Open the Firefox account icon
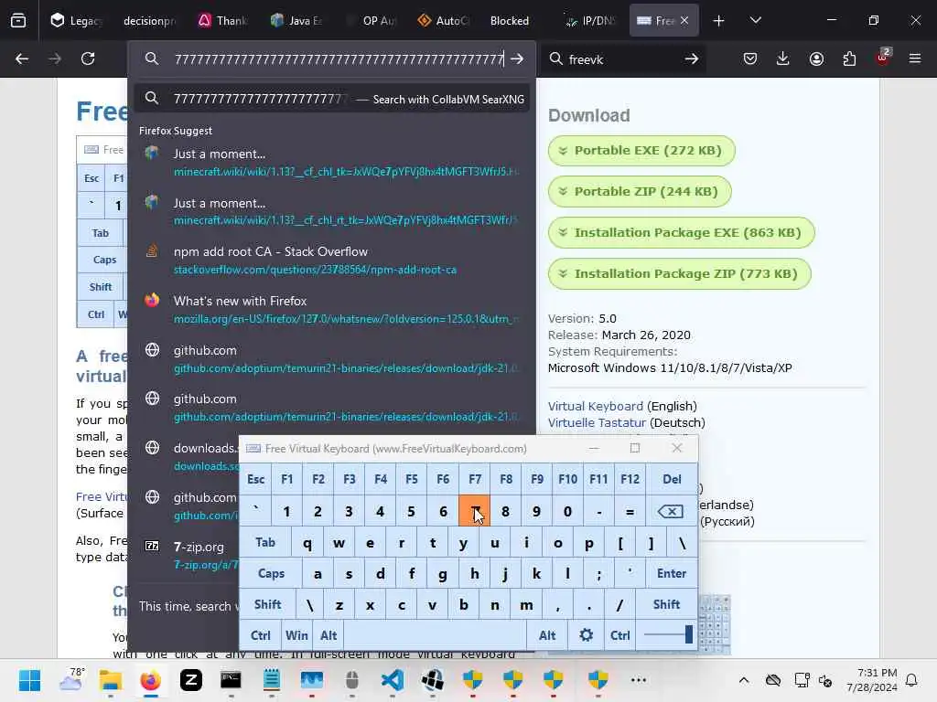The image size is (937, 702). [x=816, y=58]
